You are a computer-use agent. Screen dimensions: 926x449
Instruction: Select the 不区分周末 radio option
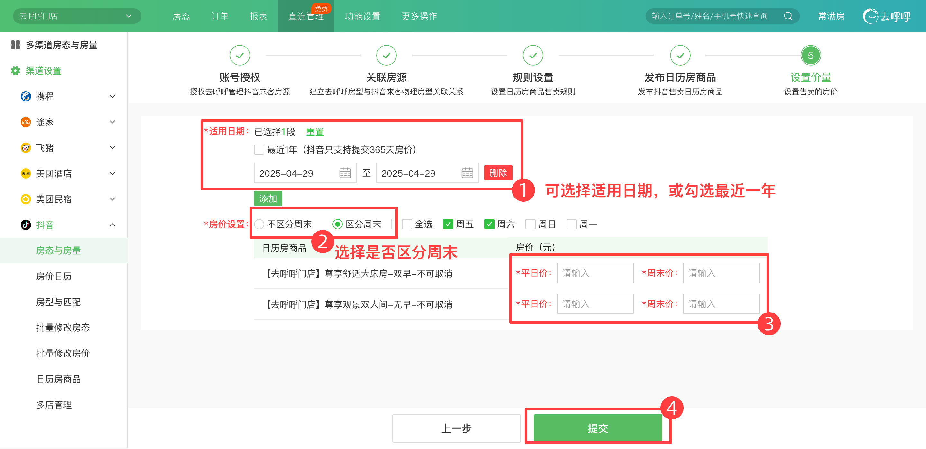tap(259, 224)
